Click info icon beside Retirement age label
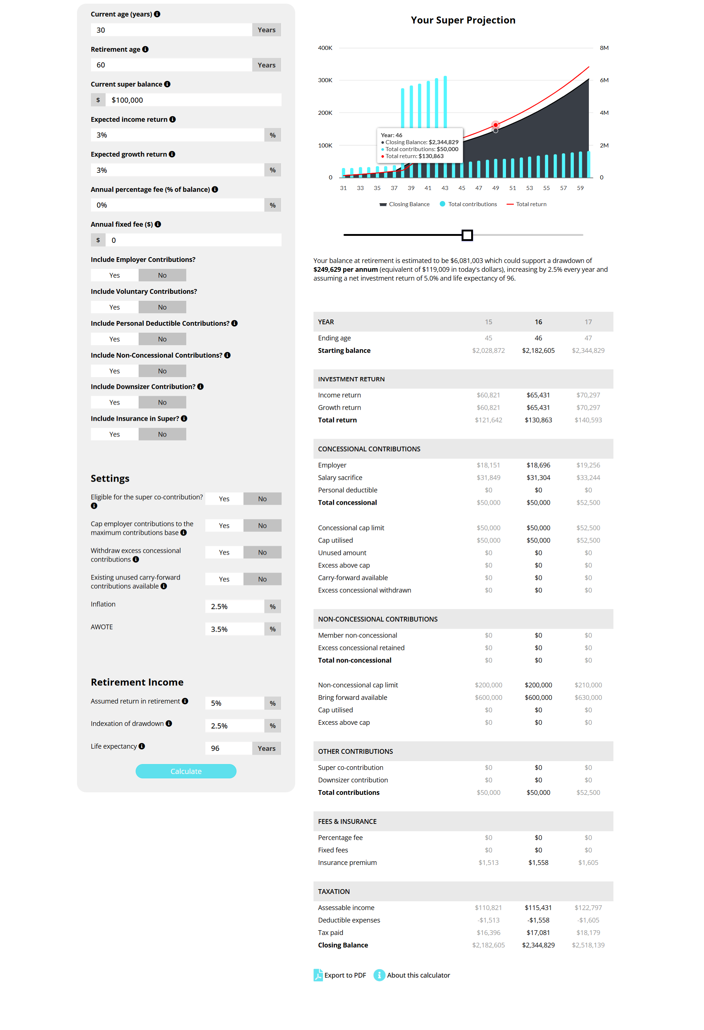The height and width of the screenshot is (1030, 704). pyautogui.click(x=145, y=49)
